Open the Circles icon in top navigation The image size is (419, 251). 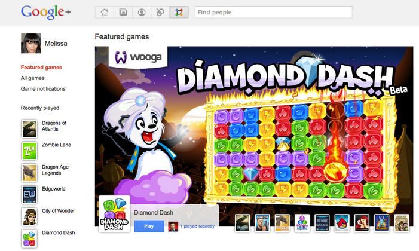click(x=160, y=13)
